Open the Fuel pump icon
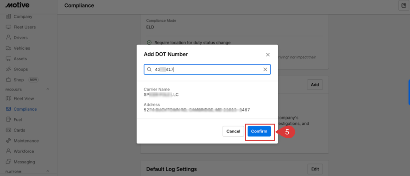Screen dimensions: 410x176 (8, 119)
